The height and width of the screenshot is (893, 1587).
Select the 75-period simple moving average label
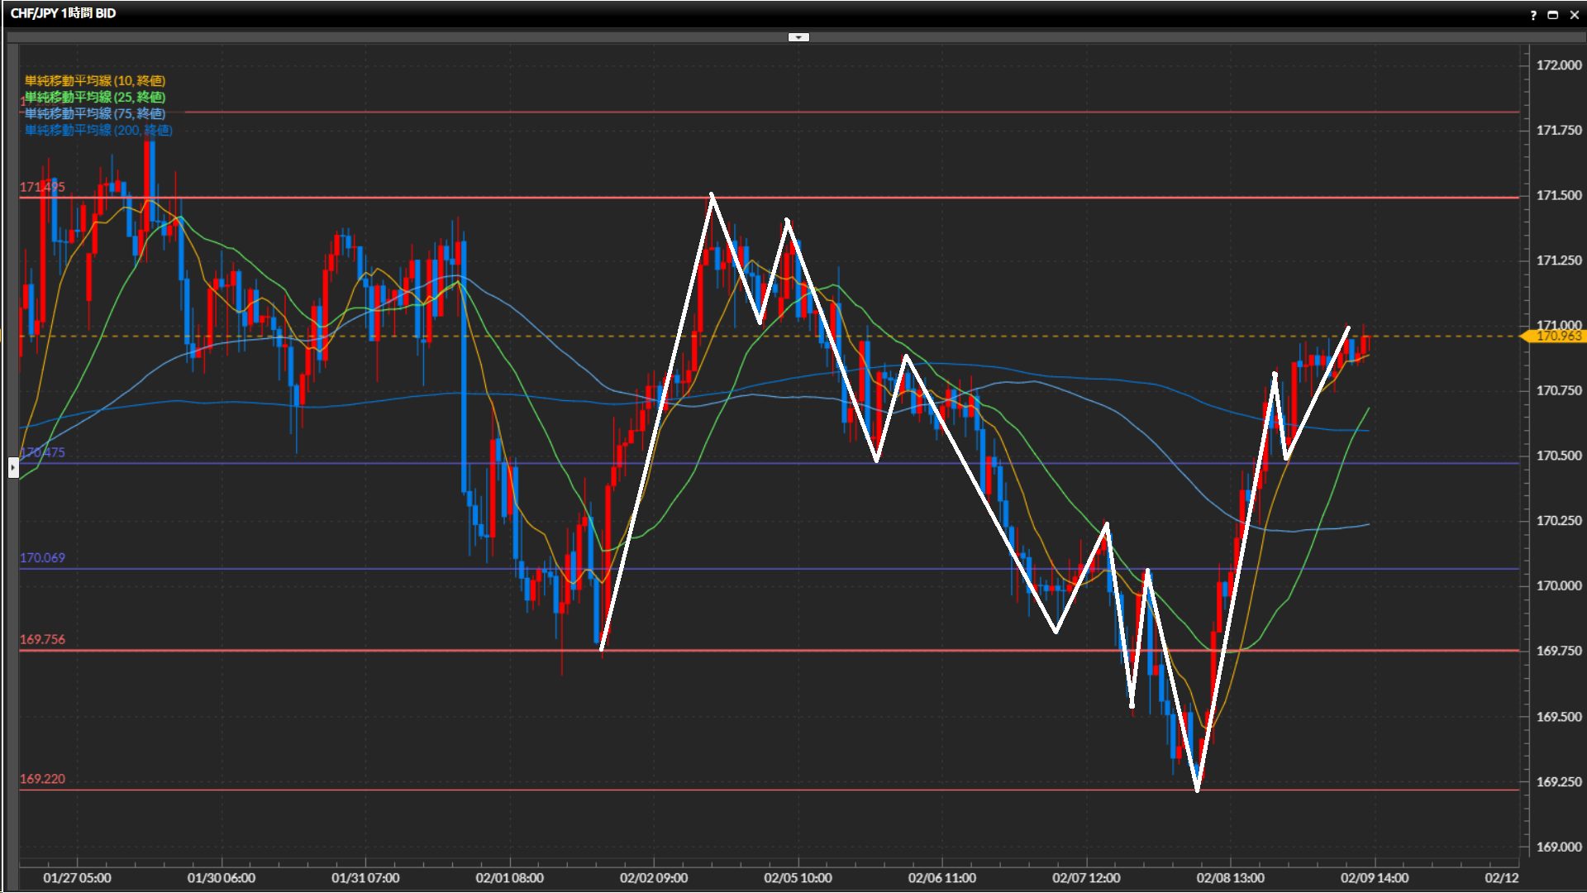pyautogui.click(x=95, y=113)
